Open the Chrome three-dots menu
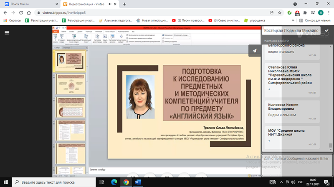The width and height of the screenshot is (334, 187). click(x=328, y=12)
